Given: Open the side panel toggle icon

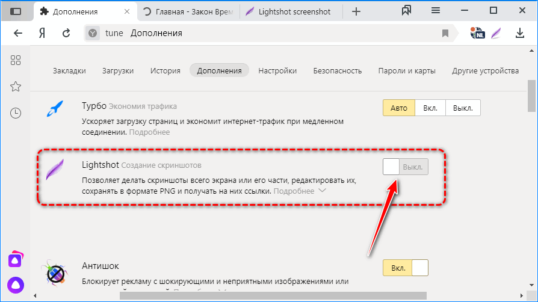Looking at the screenshot, I should (x=16, y=11).
